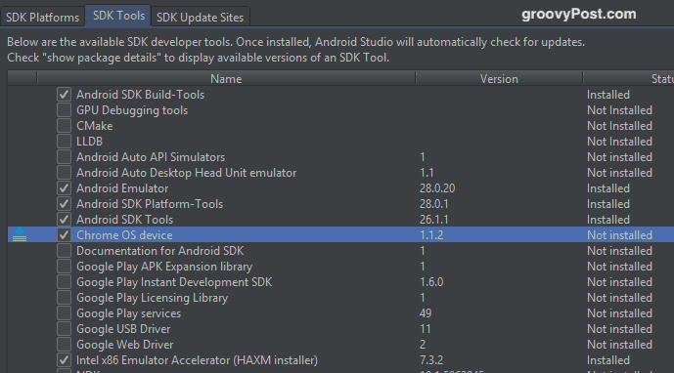Switch to the SDK Platforms tab
The width and height of the screenshot is (674, 373).
pyautogui.click(x=43, y=18)
